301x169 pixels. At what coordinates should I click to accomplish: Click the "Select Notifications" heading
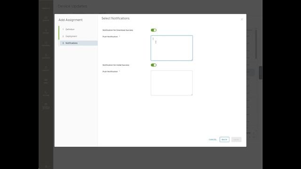[x=115, y=18]
